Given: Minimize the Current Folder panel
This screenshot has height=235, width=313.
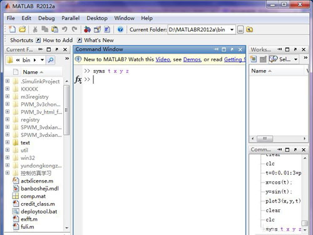Looking at the screenshot, I should click(x=41, y=49).
